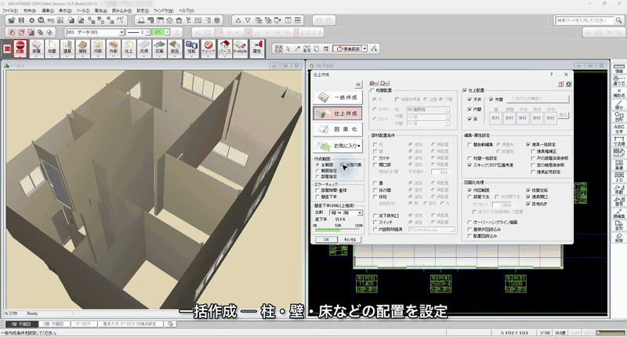
Task: Click the printer icon in top toolbar
Action: (x=217, y=20)
